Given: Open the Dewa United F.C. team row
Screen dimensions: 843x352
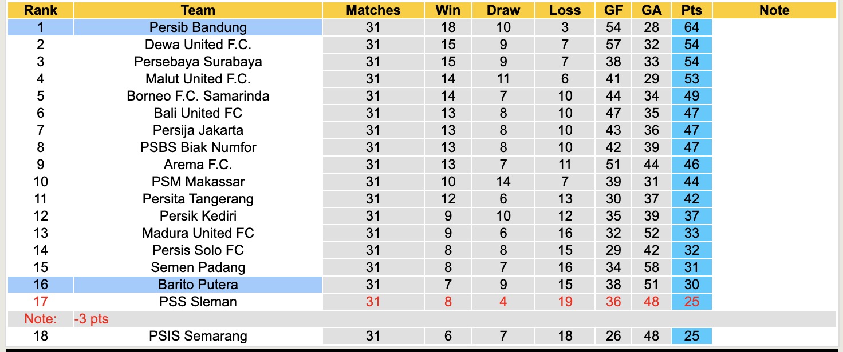Looking at the screenshot, I should click(198, 45).
